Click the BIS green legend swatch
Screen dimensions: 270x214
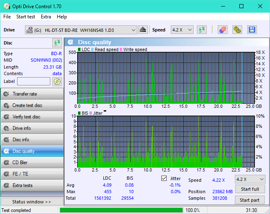coord(79,113)
